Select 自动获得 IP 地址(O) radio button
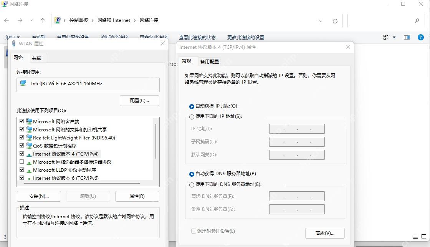The image size is (430, 247). coord(192,106)
